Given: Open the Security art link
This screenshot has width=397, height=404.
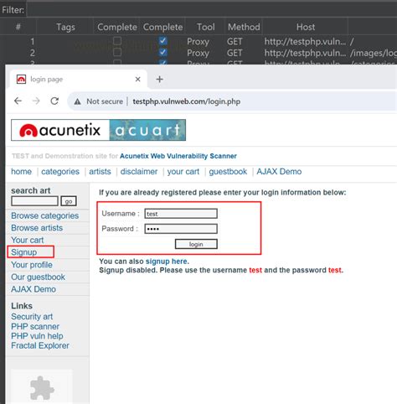Looking at the screenshot, I should [x=32, y=317].
